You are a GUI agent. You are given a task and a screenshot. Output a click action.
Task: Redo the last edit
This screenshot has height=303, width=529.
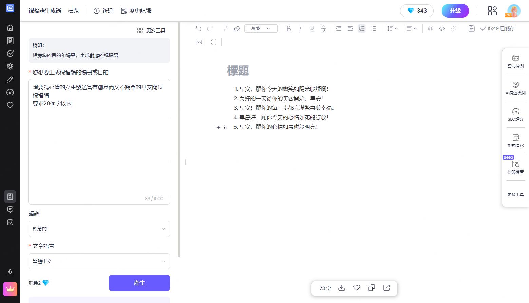coord(210,28)
